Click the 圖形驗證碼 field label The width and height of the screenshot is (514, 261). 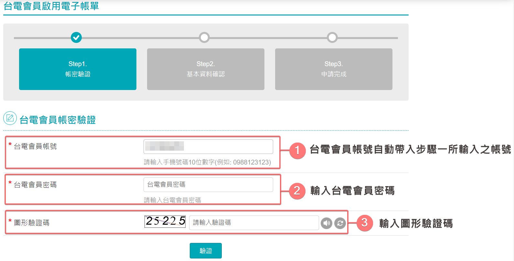coord(32,223)
